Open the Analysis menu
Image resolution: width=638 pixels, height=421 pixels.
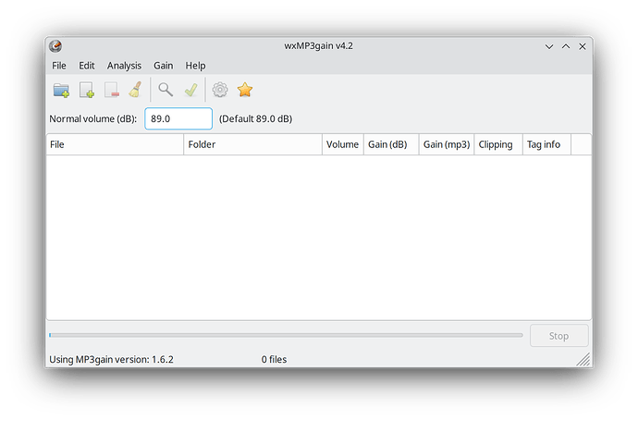tap(124, 66)
